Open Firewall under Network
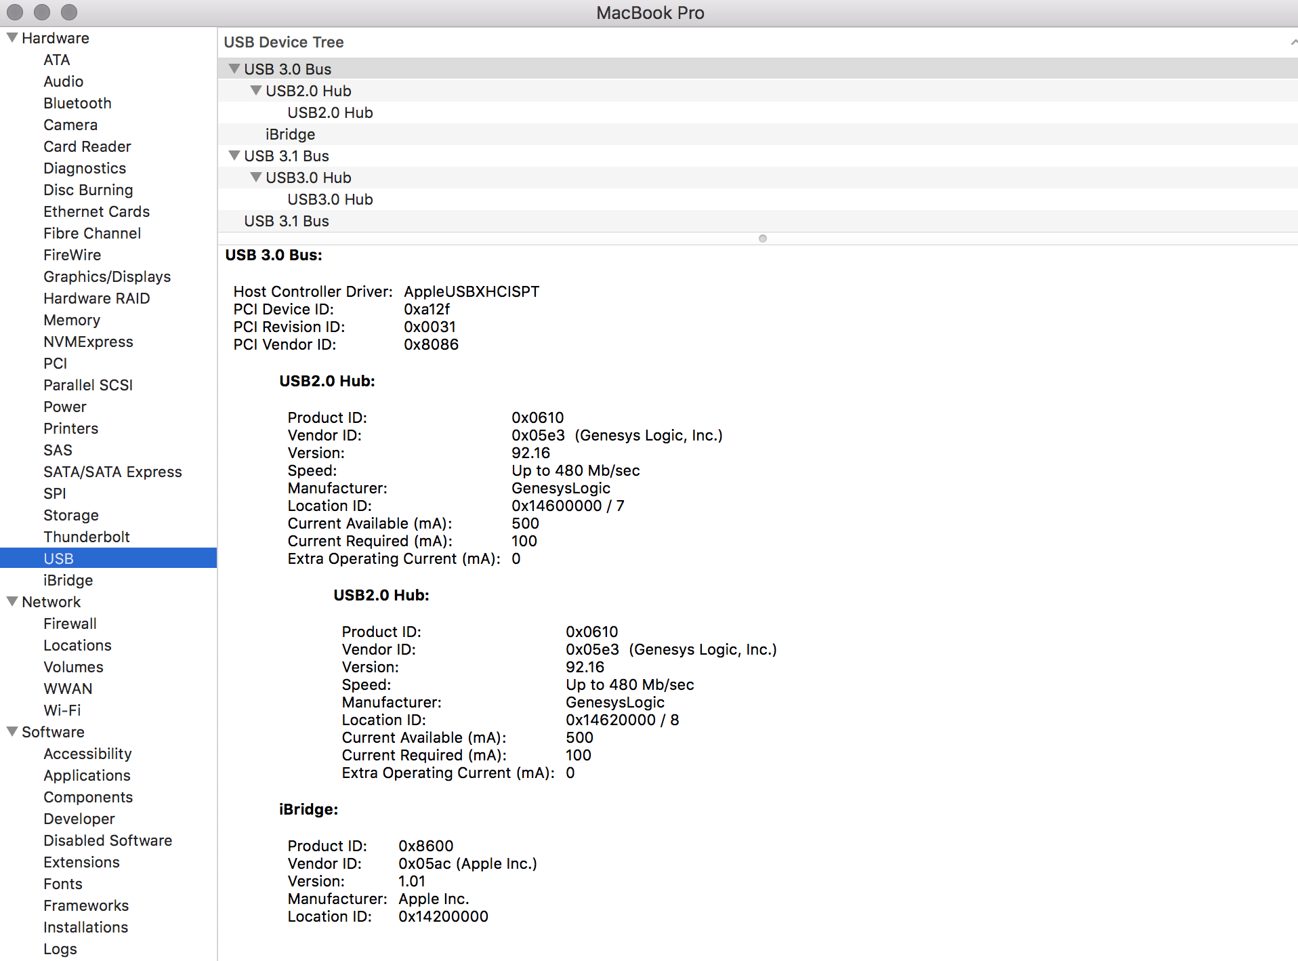 click(70, 623)
